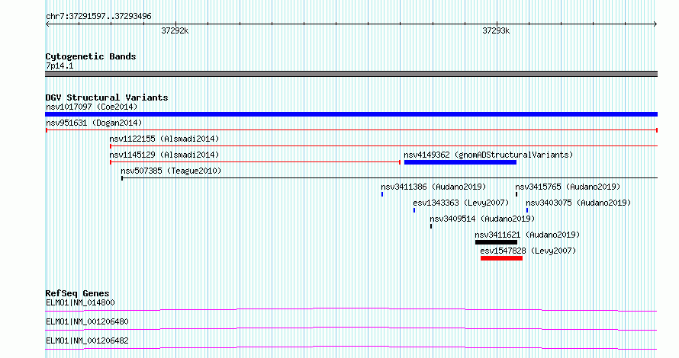679x358 pixels.
Task: Open nsv507385 (Teague2010) label
Action: click(171, 171)
